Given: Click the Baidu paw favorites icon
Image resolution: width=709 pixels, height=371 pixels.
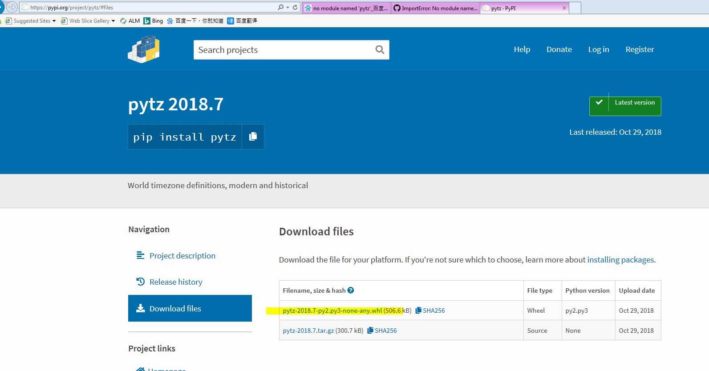Looking at the screenshot, I should coord(170,21).
